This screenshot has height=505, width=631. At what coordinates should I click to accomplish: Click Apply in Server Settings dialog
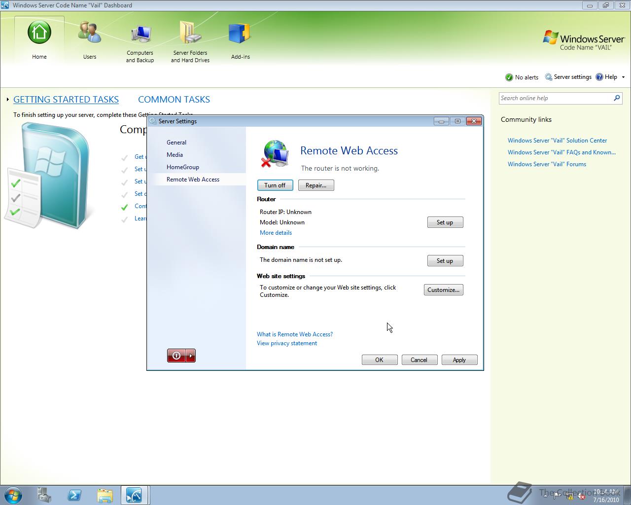click(x=459, y=360)
